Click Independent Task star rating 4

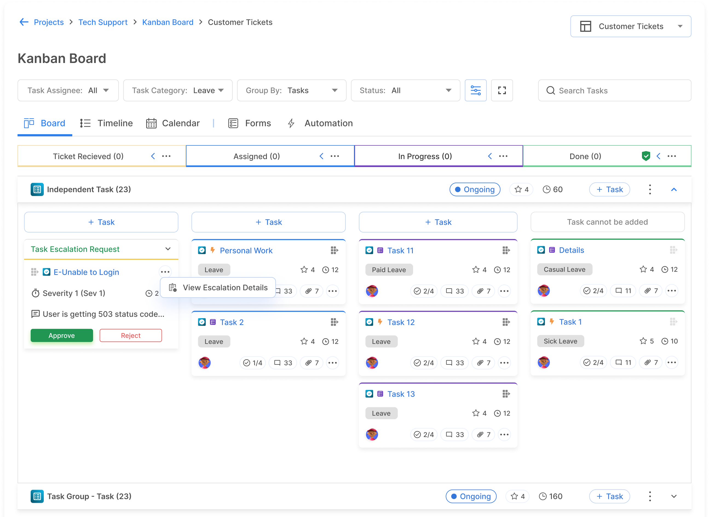(x=521, y=189)
